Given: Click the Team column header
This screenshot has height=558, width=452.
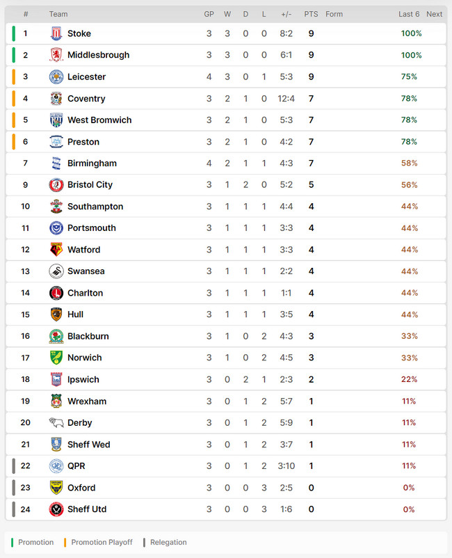Looking at the screenshot, I should click(58, 14).
